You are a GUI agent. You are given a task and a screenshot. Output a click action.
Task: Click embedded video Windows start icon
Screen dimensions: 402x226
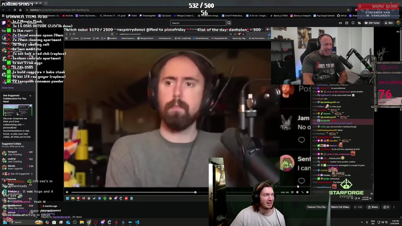[67, 198]
